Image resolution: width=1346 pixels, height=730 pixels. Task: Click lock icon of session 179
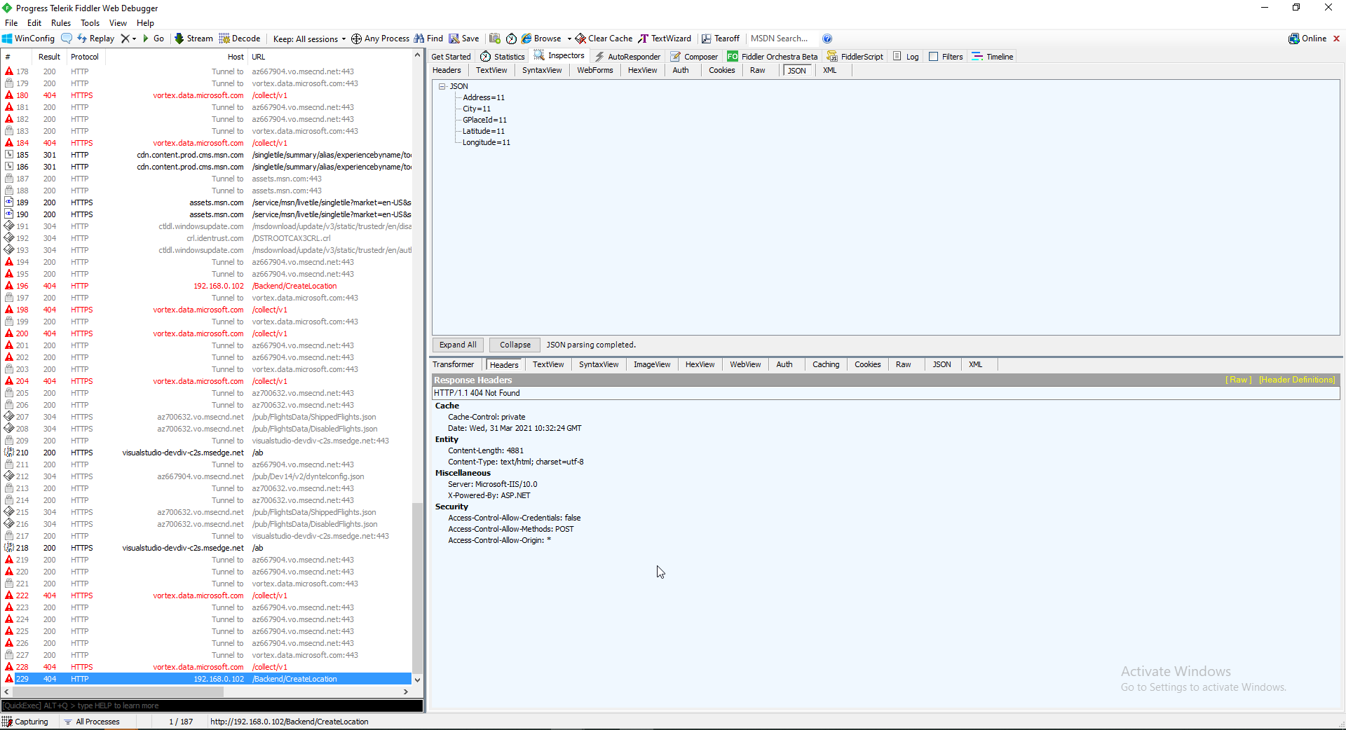(x=9, y=83)
